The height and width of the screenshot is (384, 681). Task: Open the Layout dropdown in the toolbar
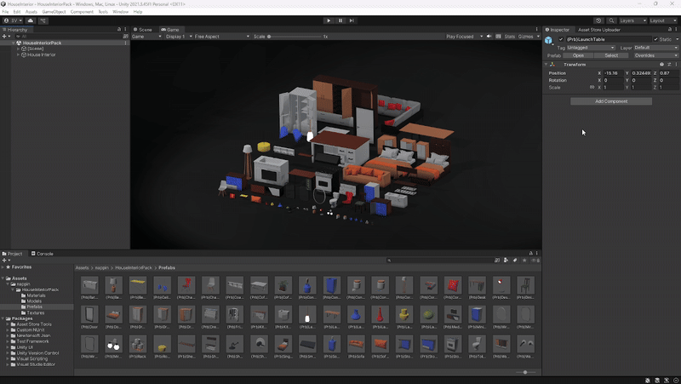pyautogui.click(x=663, y=20)
